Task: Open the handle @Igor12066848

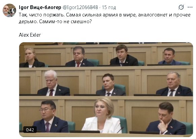Action: (x=80, y=7)
